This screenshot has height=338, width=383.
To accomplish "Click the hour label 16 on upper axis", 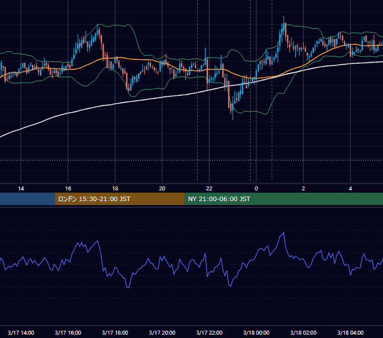I will pyautogui.click(x=68, y=189).
